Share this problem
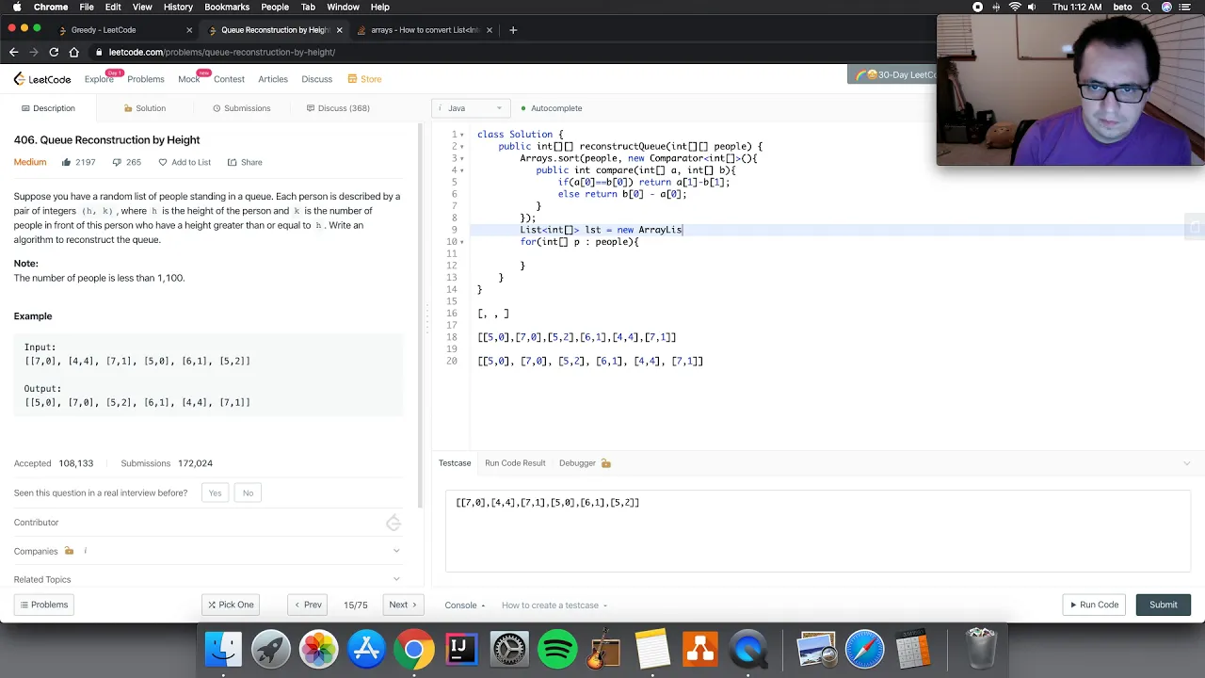The image size is (1205, 678). tap(244, 162)
